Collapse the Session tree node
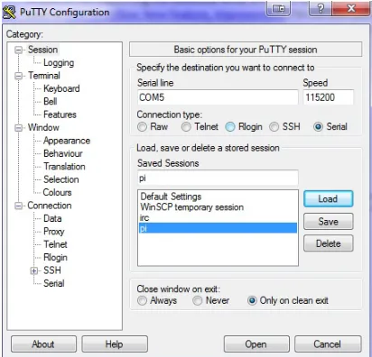Viewport: 372px width, 357px height. tap(19, 50)
